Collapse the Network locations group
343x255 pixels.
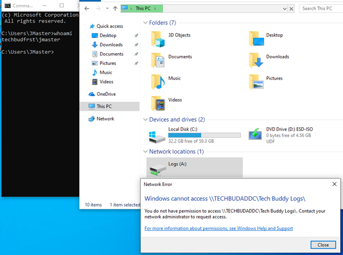tap(145, 152)
